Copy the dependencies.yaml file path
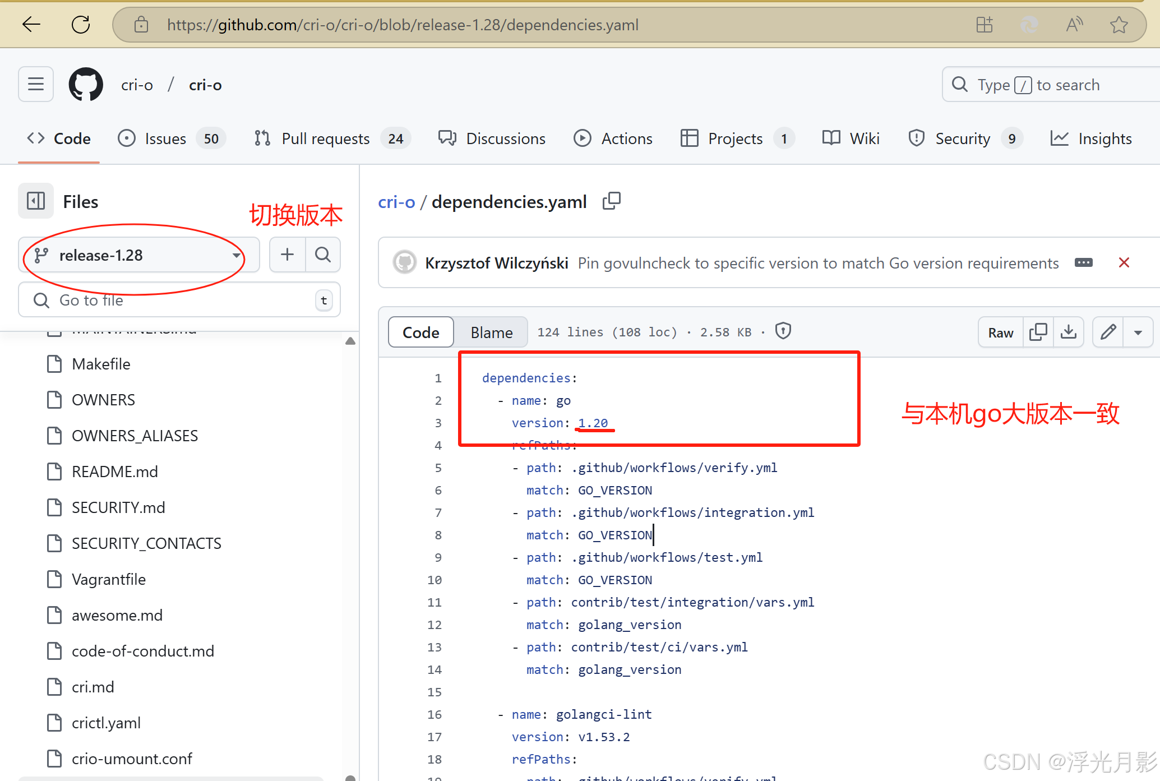Viewport: 1160px width, 781px height. 611,201
